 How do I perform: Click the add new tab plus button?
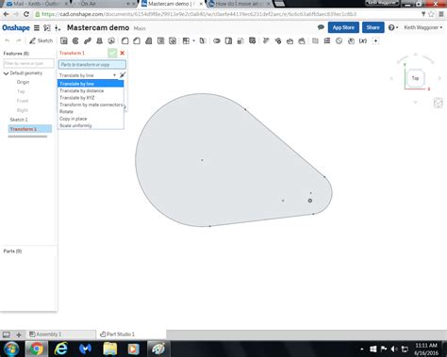tap(19, 334)
